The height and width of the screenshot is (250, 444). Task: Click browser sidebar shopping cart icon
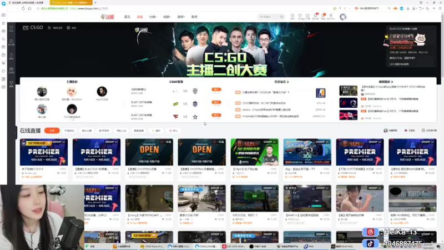(x=3, y=63)
